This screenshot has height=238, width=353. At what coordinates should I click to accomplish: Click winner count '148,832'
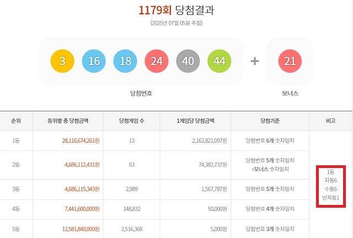point(132,209)
